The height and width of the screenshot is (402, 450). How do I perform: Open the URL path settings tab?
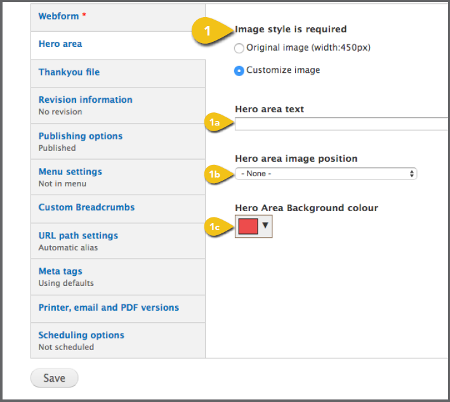coord(118,241)
